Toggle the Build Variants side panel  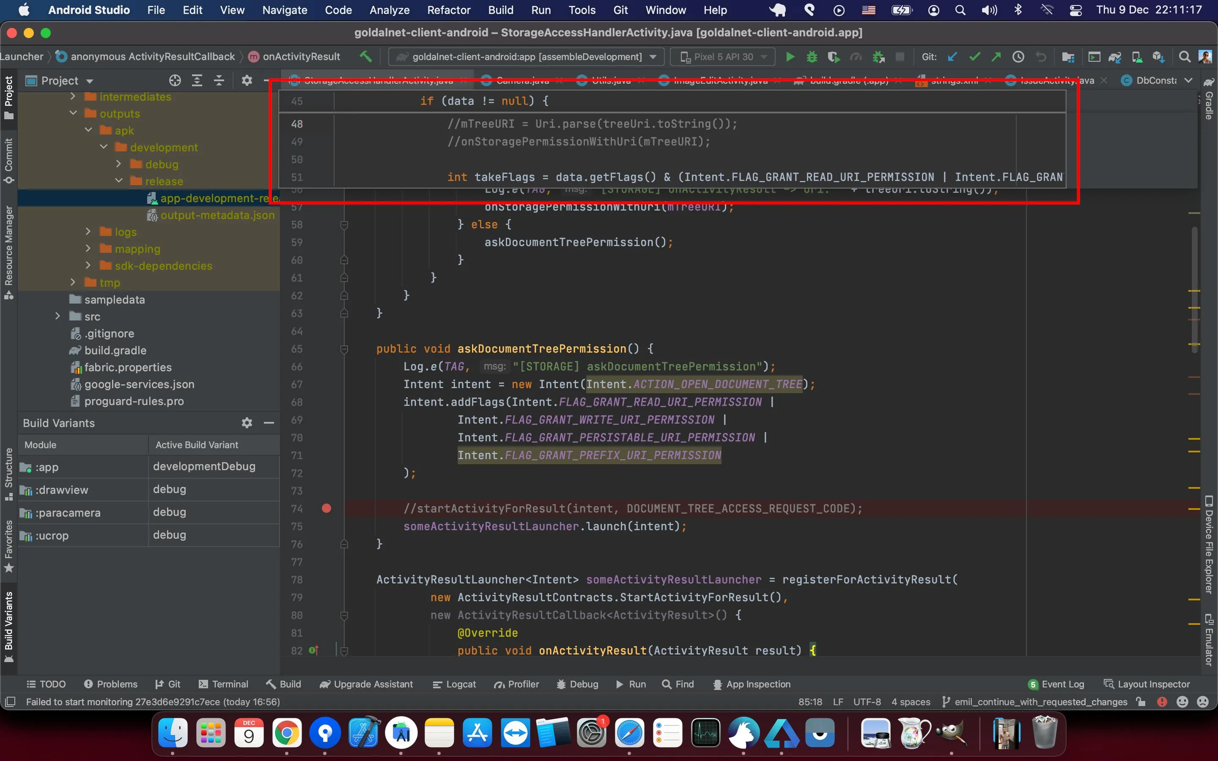(8, 627)
